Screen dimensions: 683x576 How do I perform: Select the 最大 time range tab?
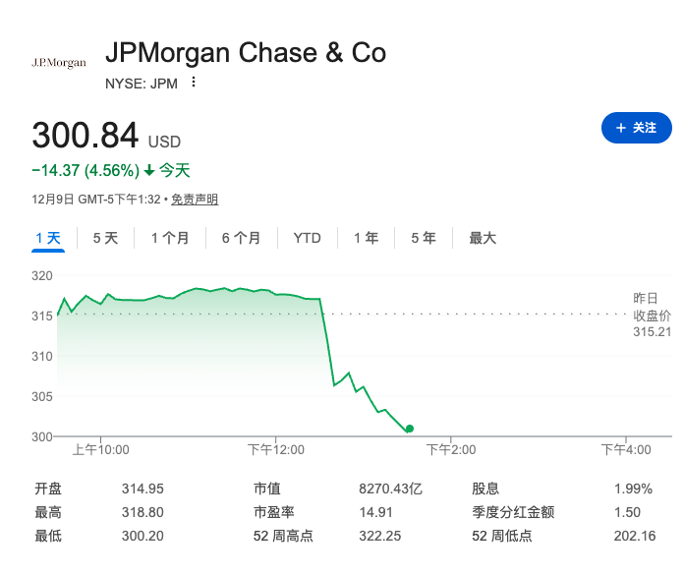[483, 238]
